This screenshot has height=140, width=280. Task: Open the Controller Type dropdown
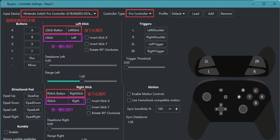[x=140, y=14]
